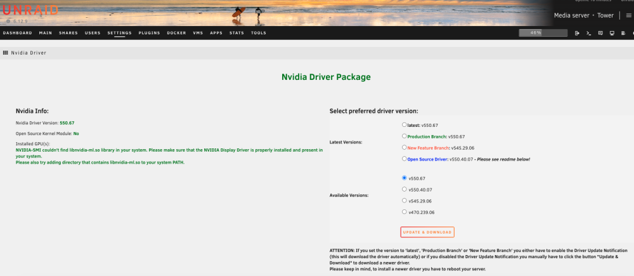Go to the Main tab
Screen dimensions: 634x276
[45, 33]
